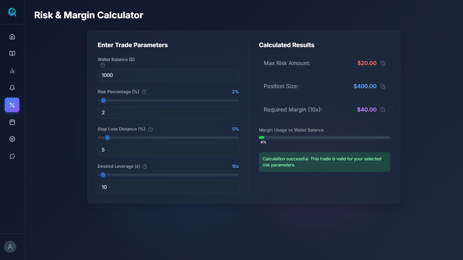Screen dimensions: 463x260
Task: Click the app logo in sidebar
Action: point(12,12)
